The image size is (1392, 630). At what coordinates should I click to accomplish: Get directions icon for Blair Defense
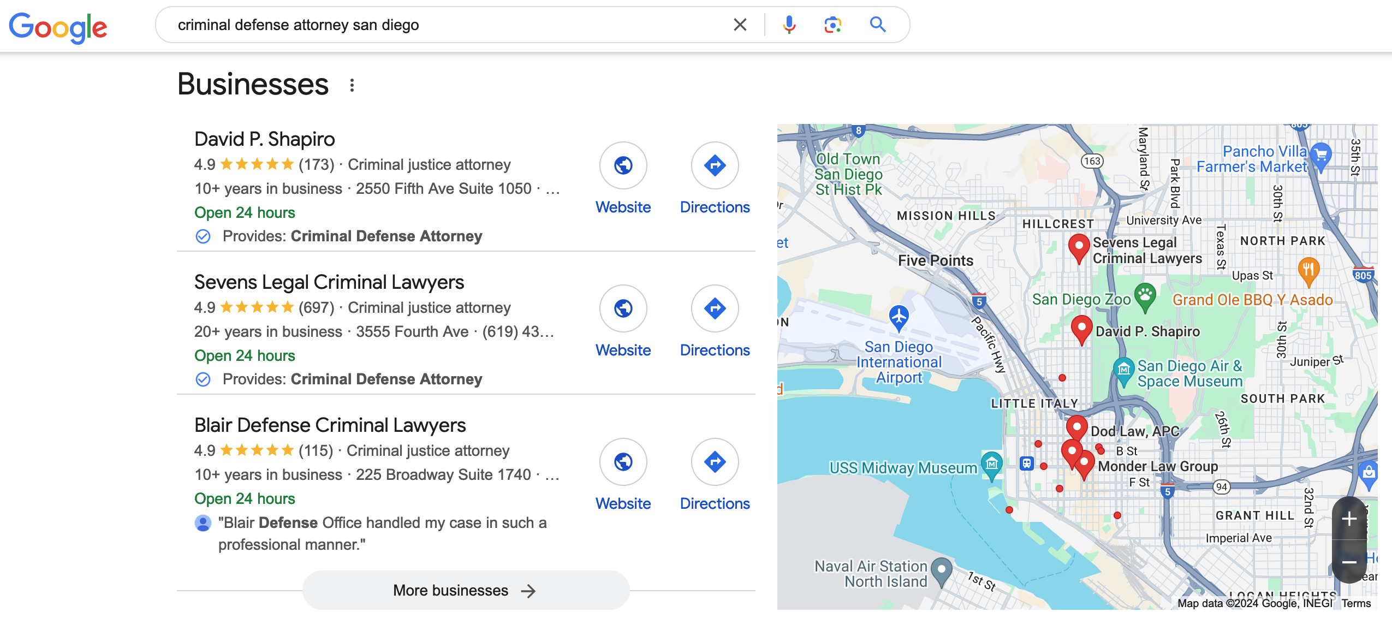point(715,461)
